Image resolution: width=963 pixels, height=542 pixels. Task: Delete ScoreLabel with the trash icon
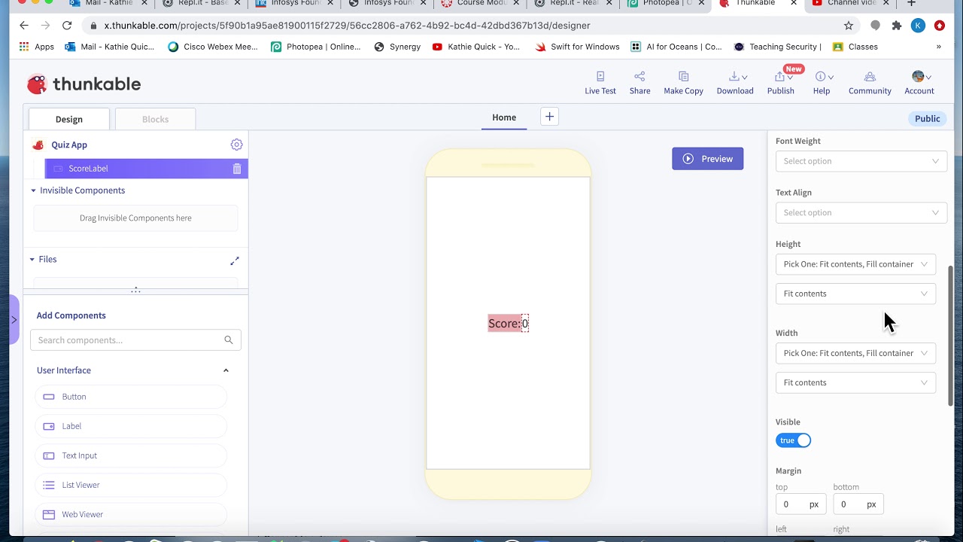click(x=237, y=169)
